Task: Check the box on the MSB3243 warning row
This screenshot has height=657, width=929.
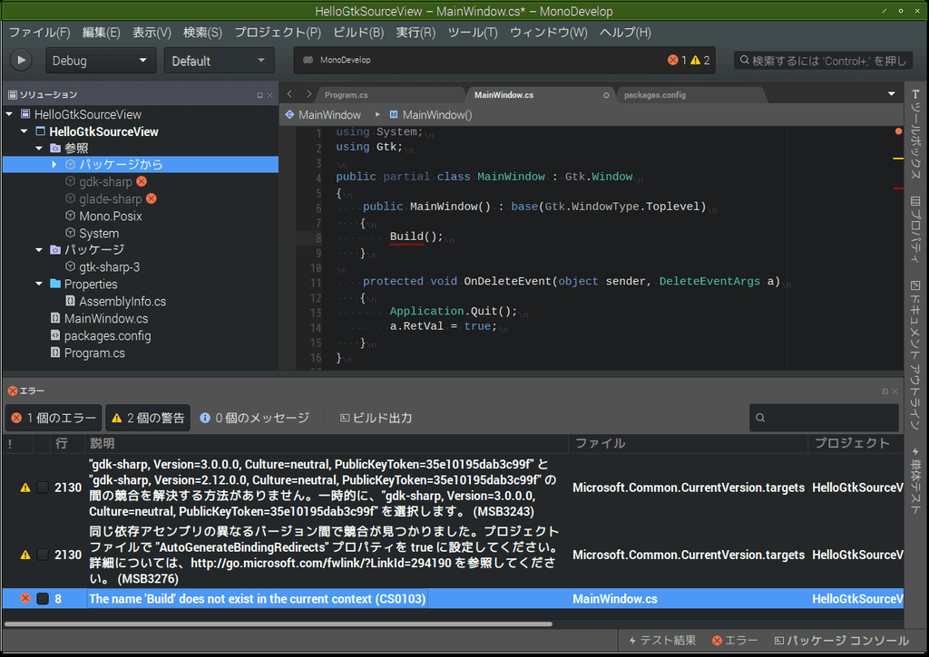Action: tap(43, 488)
